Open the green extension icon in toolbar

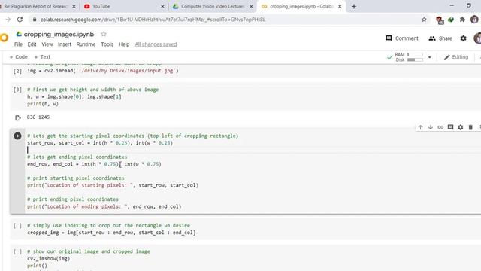point(451,20)
